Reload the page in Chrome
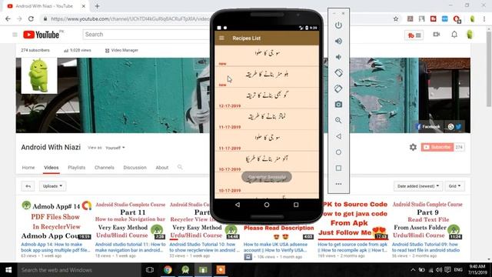This screenshot has height=277, width=492. [x=31, y=18]
